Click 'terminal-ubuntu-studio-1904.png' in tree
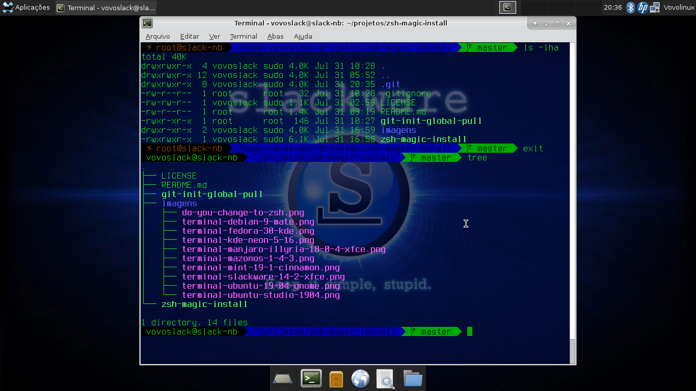Image resolution: width=696 pixels, height=391 pixels. [x=261, y=295]
